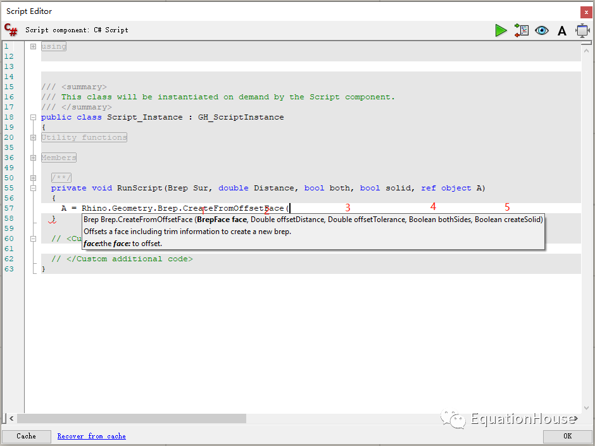Click the left arrow of horizontal scrollbar
This screenshot has width=595, height=446.
click(x=11, y=418)
